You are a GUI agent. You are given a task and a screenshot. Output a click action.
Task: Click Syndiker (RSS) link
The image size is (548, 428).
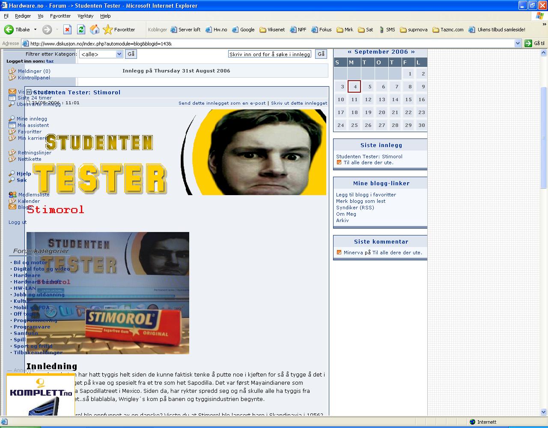coord(355,208)
